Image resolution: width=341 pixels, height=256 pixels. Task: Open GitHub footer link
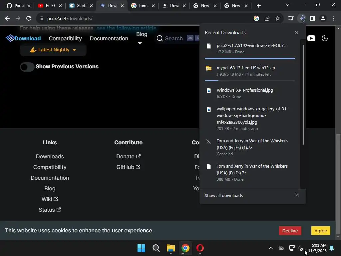pos(128,167)
